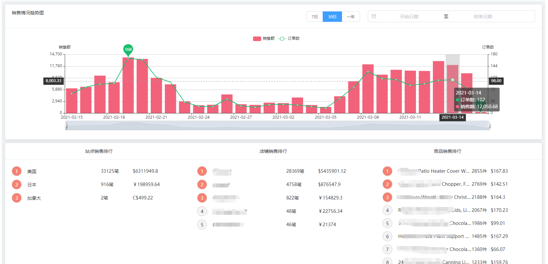
Task: Click rank 1 badge for 美国 site
Action: pos(17,171)
